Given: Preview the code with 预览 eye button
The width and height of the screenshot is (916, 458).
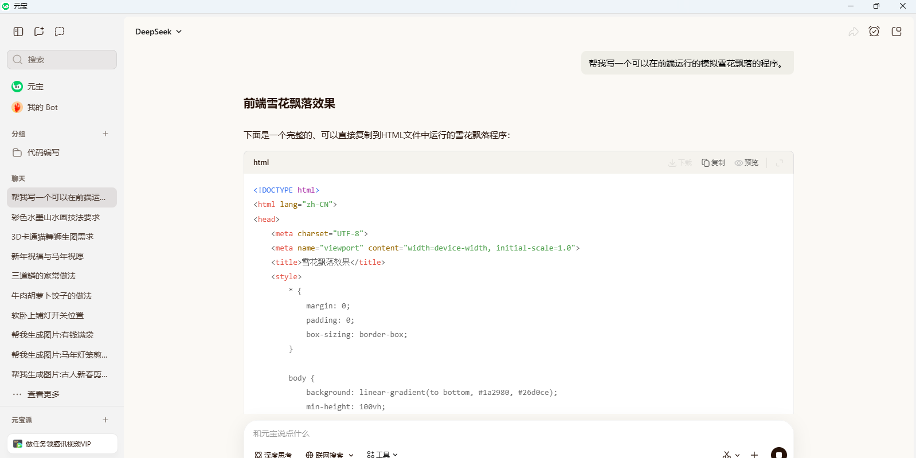Looking at the screenshot, I should click(746, 163).
